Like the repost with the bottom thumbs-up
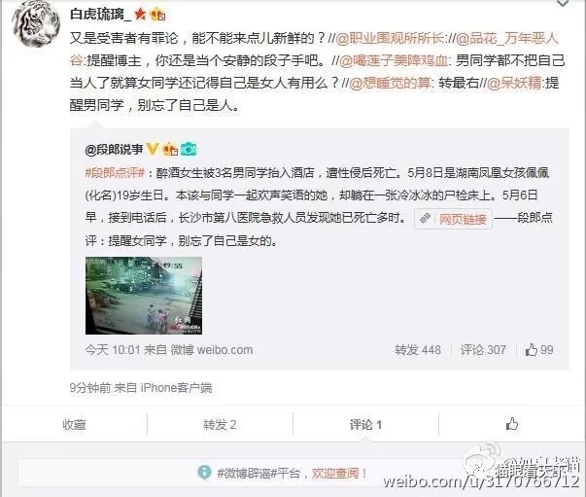Image resolution: width=586 pixels, height=497 pixels. (x=511, y=424)
